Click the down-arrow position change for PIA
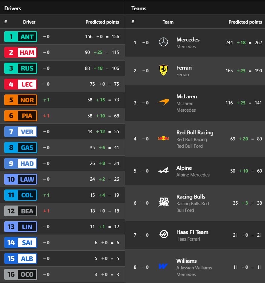Image resolution: width=265 pixels, height=283 pixels. [46, 116]
